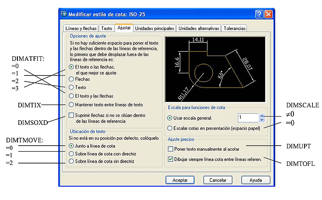
Task: Select 'Sobre línea de cota sin directriz'
Action: pyautogui.click(x=71, y=161)
